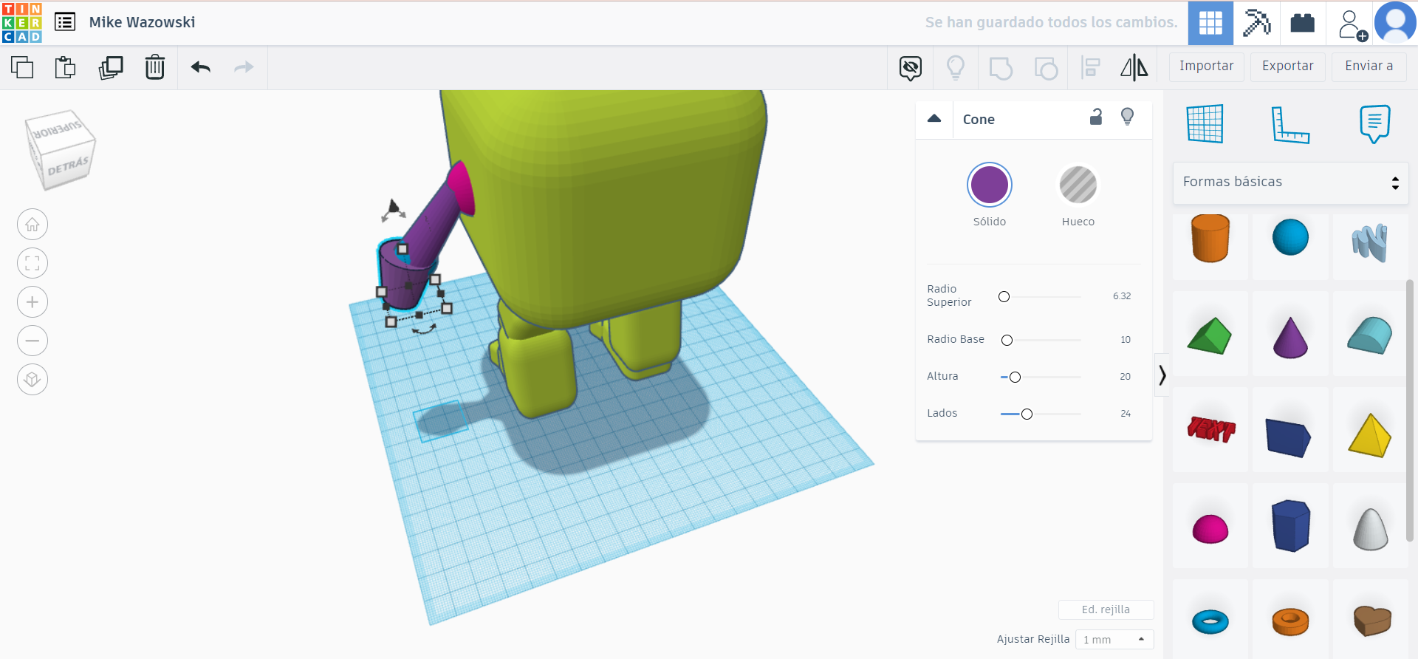The width and height of the screenshot is (1418, 659).
Task: Click the shapes panel scrollbar
Action: click(1410, 410)
